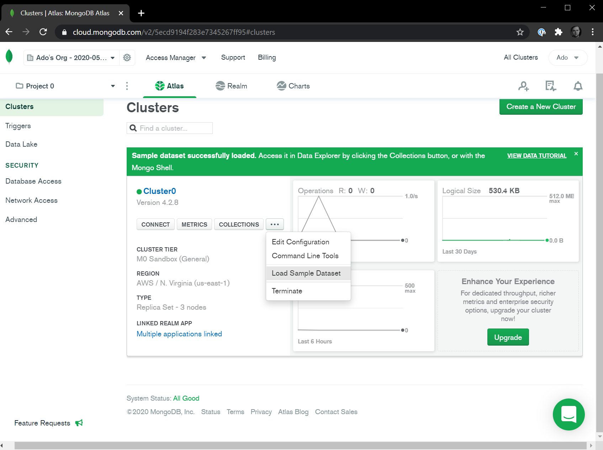Viewport: 603px width, 450px height.
Task: Open the Privacy footer link
Action: pos(261,412)
